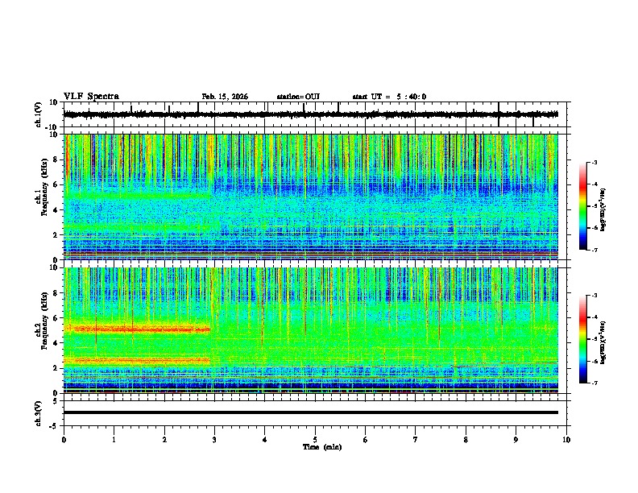Click time axis tick label "3"
The width and height of the screenshot is (638, 493).
point(214,440)
